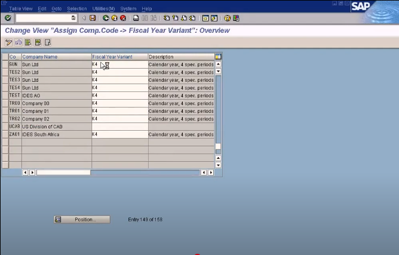This screenshot has height=255, width=399.
Task: Click the Select Block icon
Action: click(x=38, y=42)
